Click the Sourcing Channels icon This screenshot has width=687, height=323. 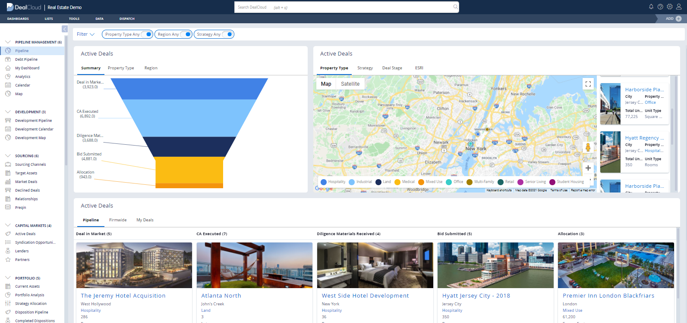click(x=8, y=165)
